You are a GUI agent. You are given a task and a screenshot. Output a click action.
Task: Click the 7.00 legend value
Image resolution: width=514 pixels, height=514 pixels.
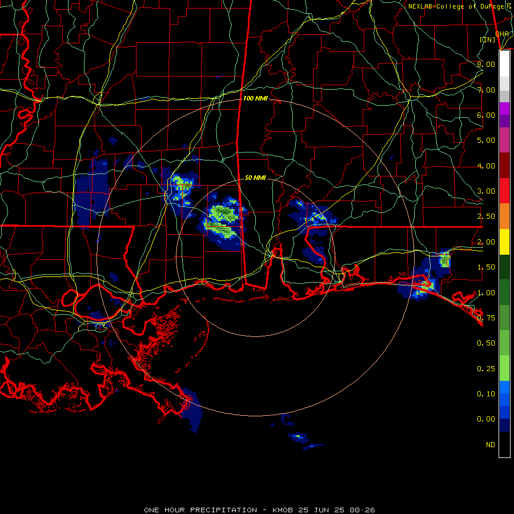tap(486, 90)
